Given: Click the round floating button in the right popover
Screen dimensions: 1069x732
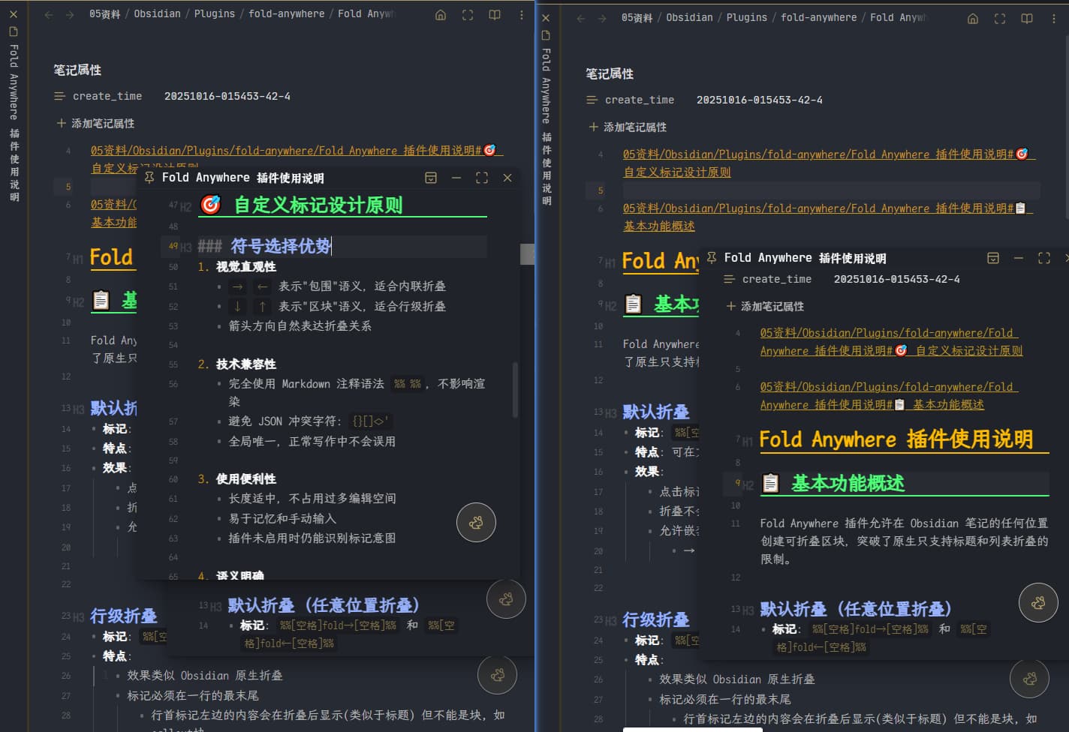Looking at the screenshot, I should tap(1038, 602).
